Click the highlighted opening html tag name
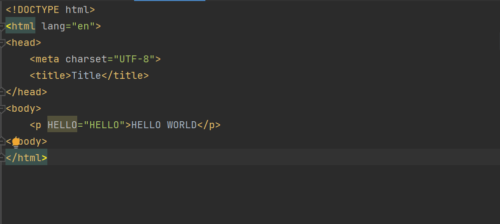Viewport: 500px width, 224px height. point(23,26)
